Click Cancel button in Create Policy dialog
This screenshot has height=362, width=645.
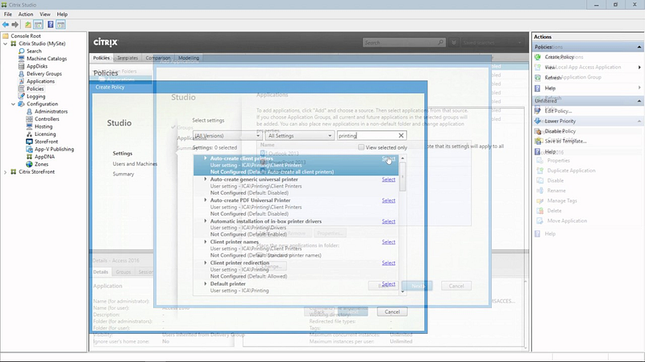click(x=392, y=312)
